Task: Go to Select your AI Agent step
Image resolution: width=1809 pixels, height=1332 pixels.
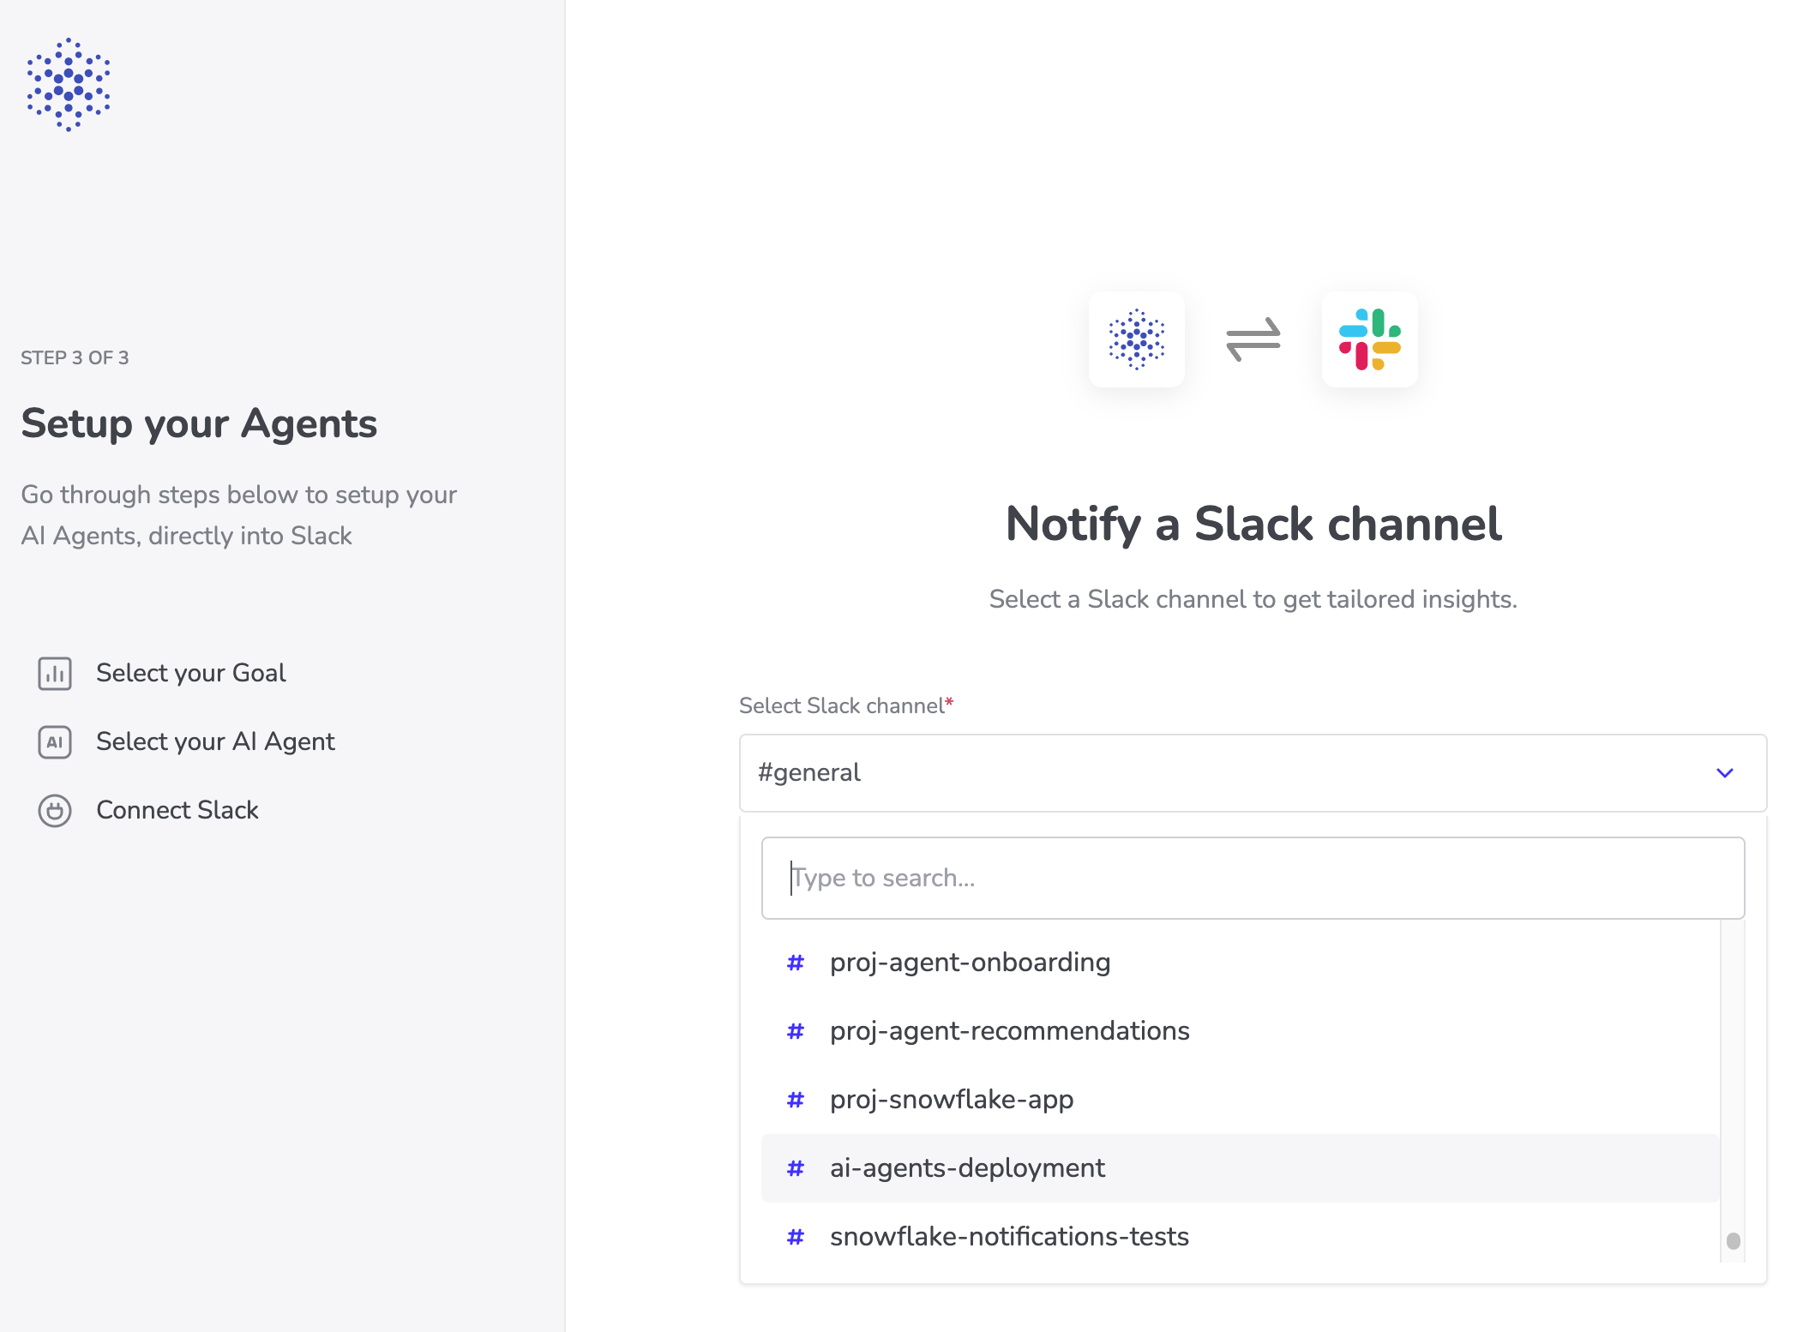Action: tap(215, 742)
